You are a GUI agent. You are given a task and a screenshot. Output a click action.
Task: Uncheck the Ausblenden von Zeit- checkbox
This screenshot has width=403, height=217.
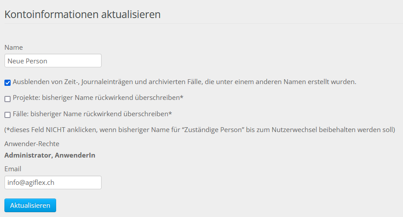click(x=8, y=83)
